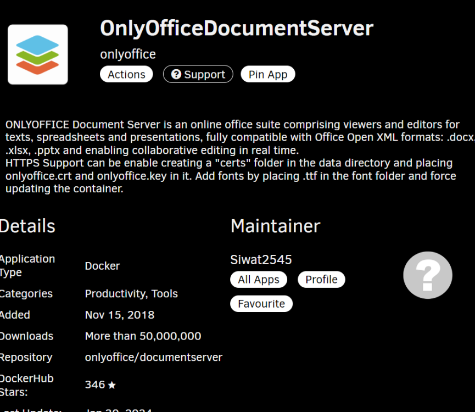Screen dimensions: 475x412
Task: Click the Nov 15, 2018 added date
Action: pos(120,315)
